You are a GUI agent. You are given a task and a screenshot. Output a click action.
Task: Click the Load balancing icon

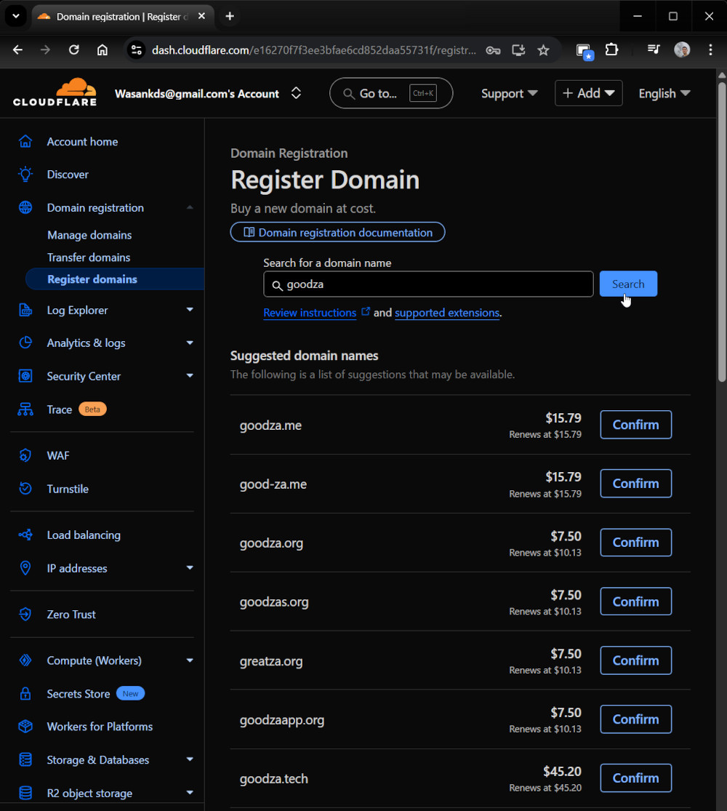click(x=25, y=535)
